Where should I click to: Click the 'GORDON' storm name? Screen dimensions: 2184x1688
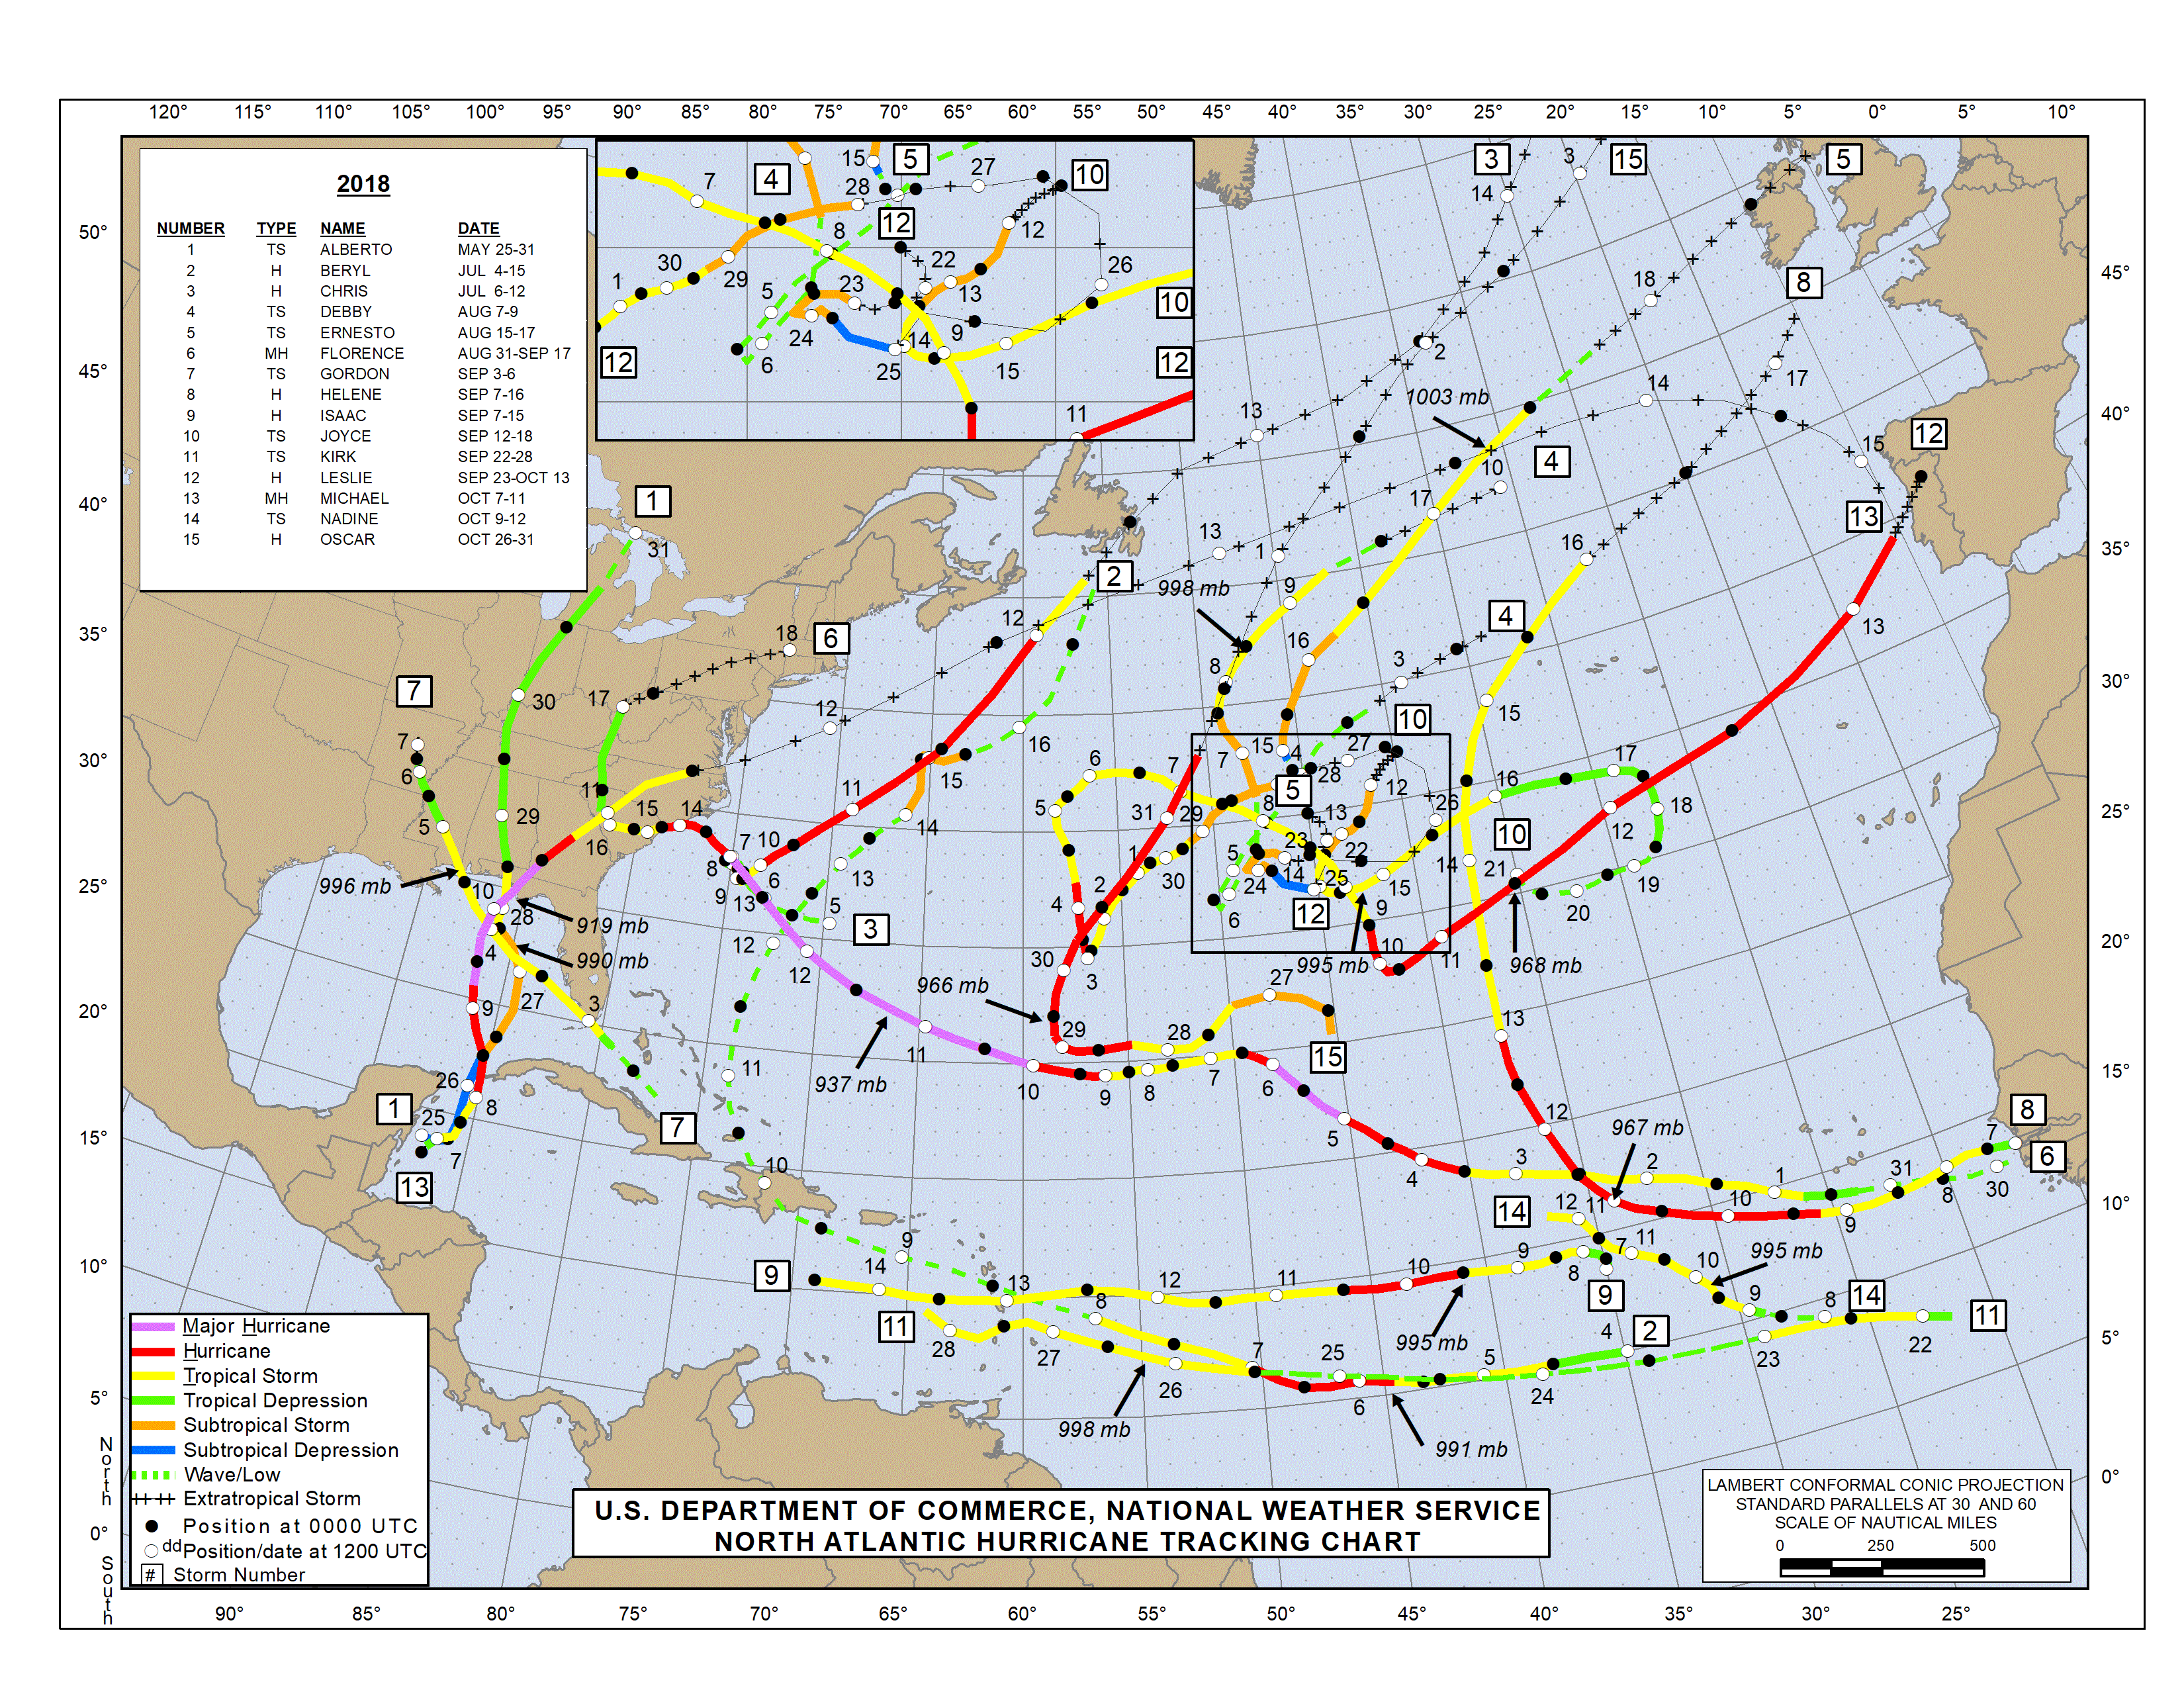tap(355, 374)
